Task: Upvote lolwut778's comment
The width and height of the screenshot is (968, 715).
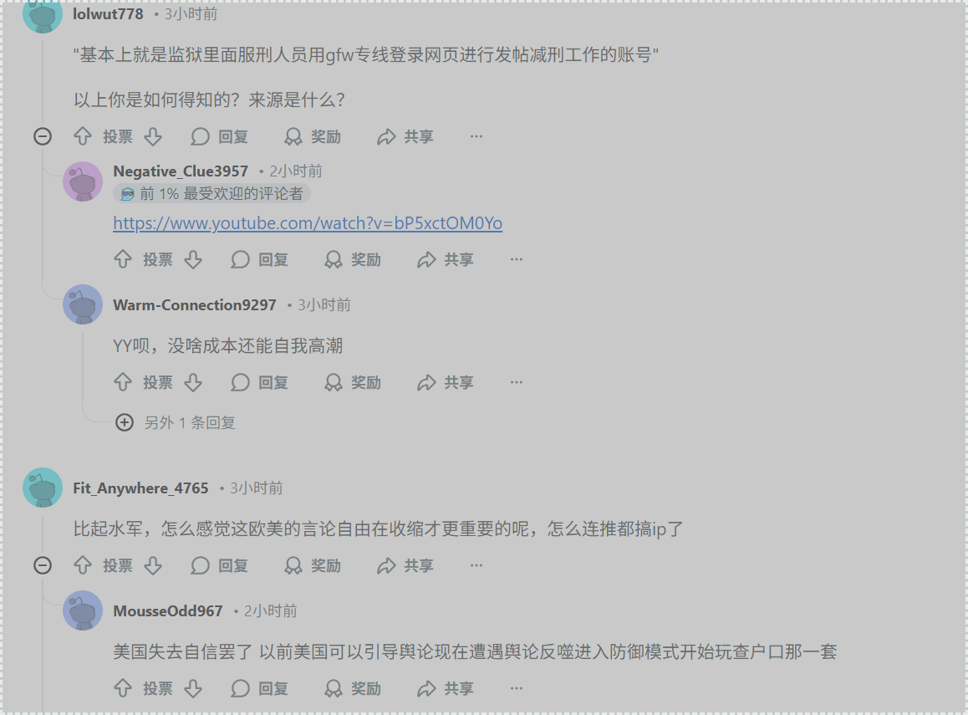Action: click(83, 135)
